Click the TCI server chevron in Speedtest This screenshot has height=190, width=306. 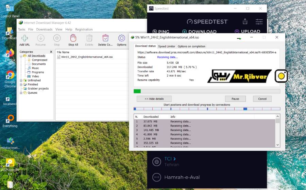click(174, 159)
